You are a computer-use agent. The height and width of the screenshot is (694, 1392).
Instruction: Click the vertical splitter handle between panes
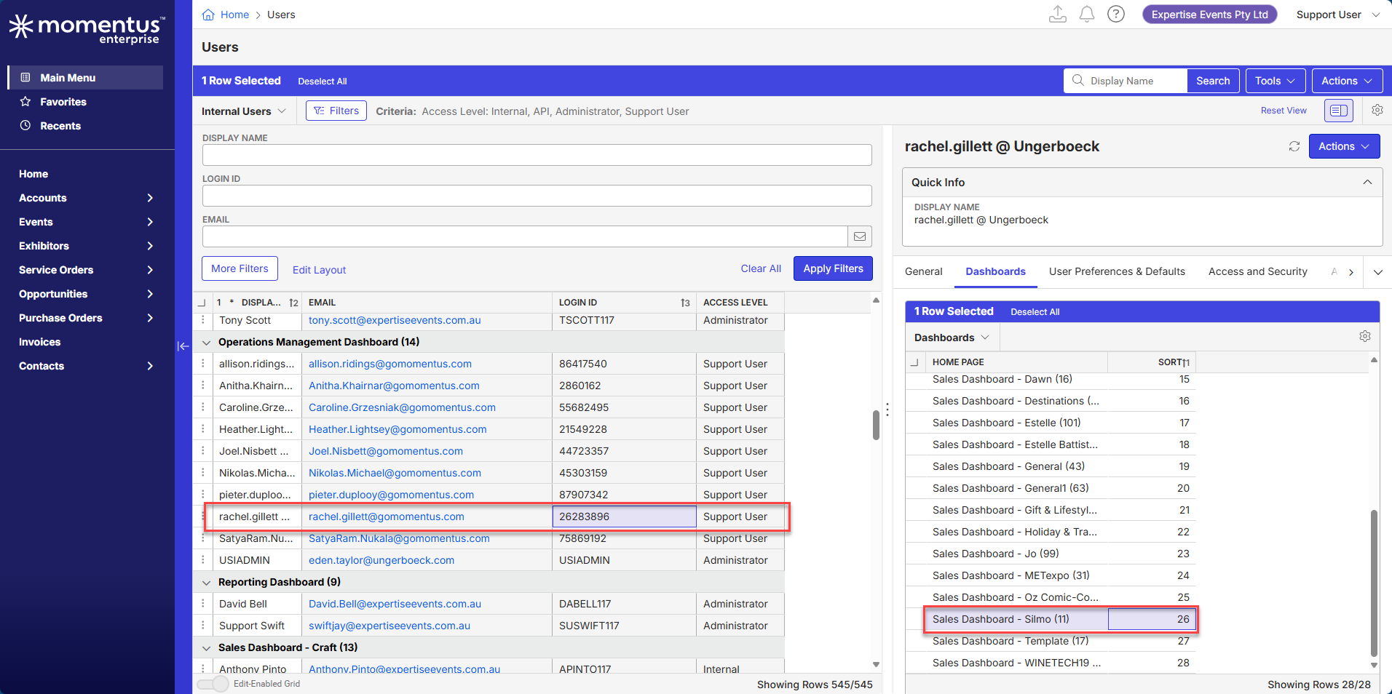887,410
